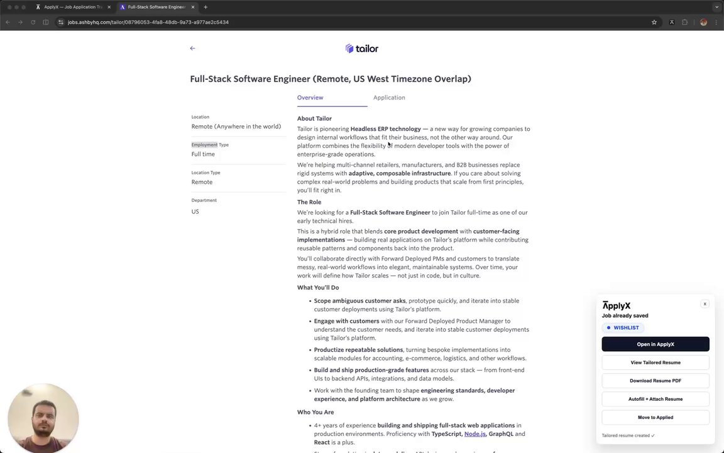Click the "Who You Are" heading

315,412
